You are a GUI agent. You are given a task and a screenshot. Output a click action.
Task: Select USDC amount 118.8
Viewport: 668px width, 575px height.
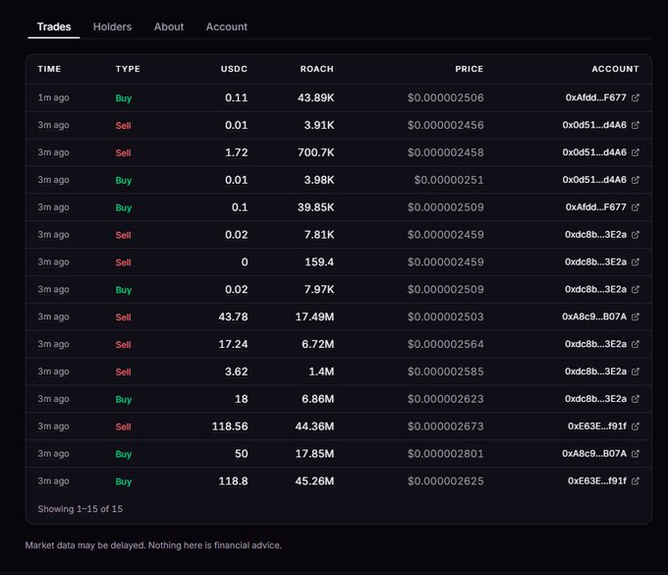[x=233, y=481]
